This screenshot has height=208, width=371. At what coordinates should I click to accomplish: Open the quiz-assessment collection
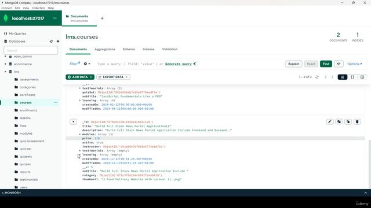(32, 141)
